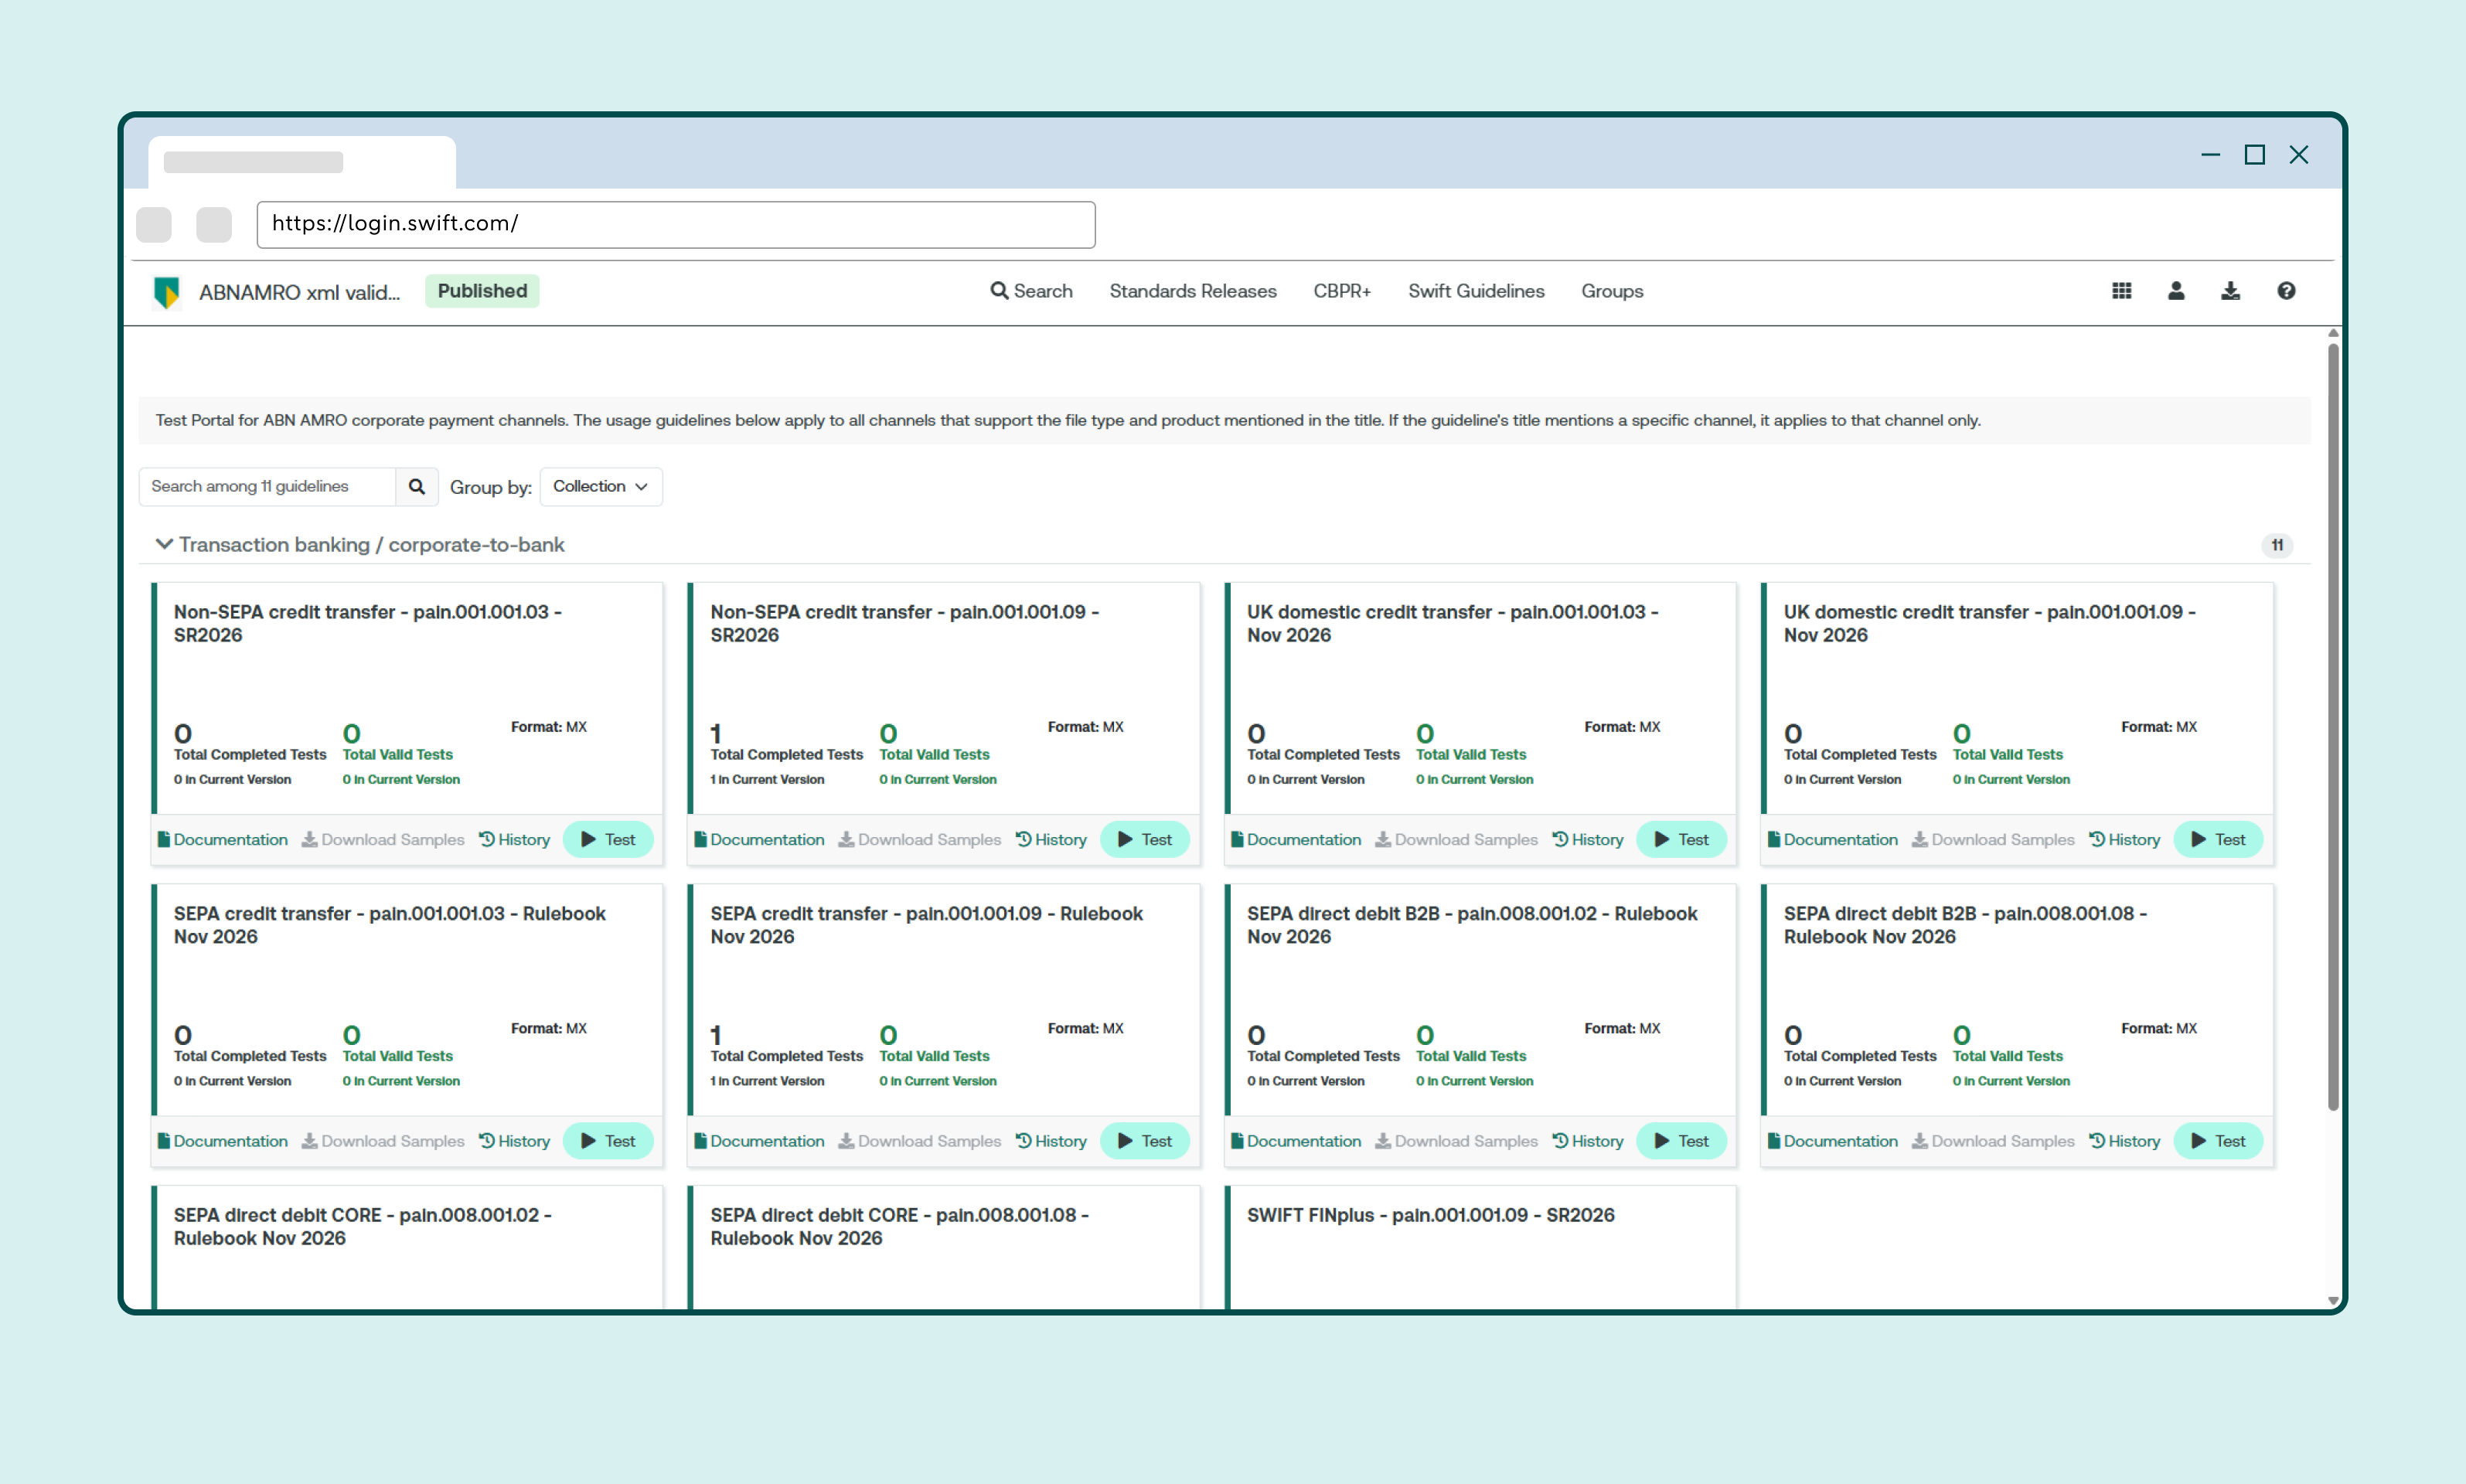2466x1484 pixels.
Task: View History for Non-SEPA pain.001.001.03 card
Action: point(515,839)
